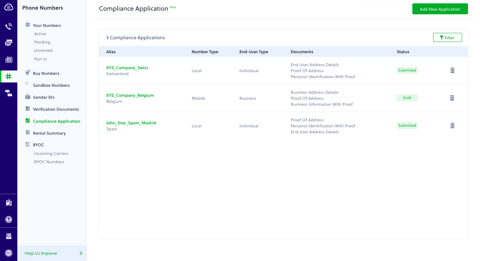Select the Phone Numbers hash icon

pos(8,76)
